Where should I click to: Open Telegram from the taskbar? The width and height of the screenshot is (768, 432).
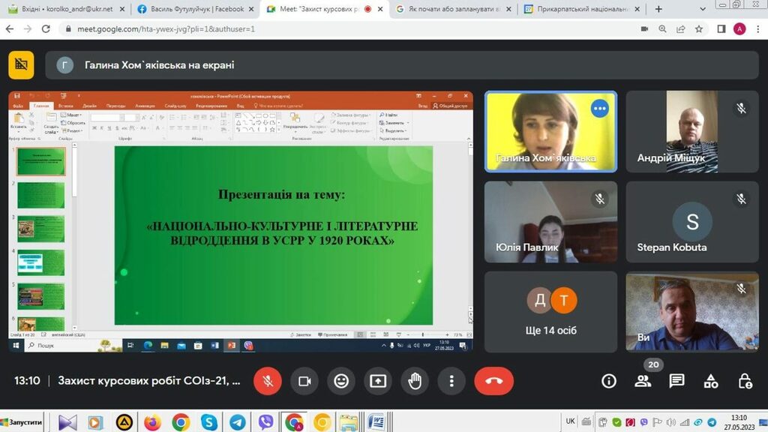click(237, 422)
